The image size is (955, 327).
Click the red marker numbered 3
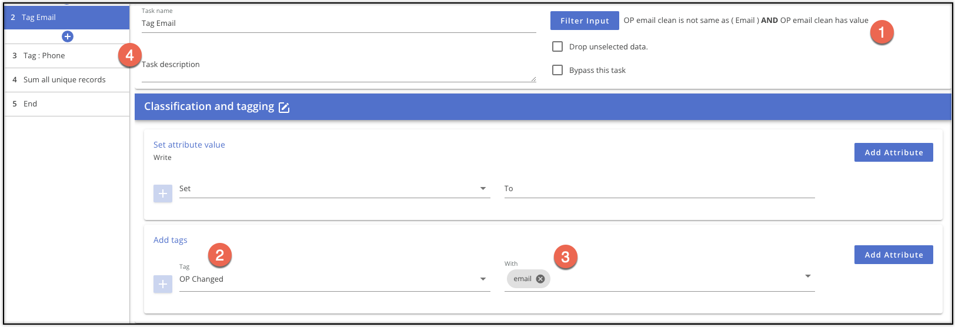pos(566,257)
